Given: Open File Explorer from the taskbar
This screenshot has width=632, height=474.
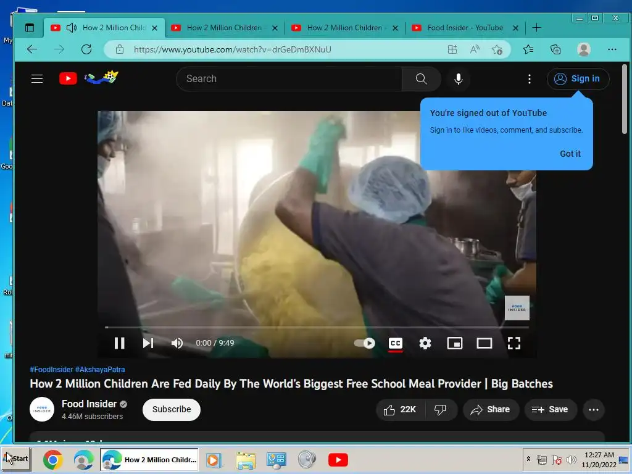Looking at the screenshot, I should [x=246, y=460].
